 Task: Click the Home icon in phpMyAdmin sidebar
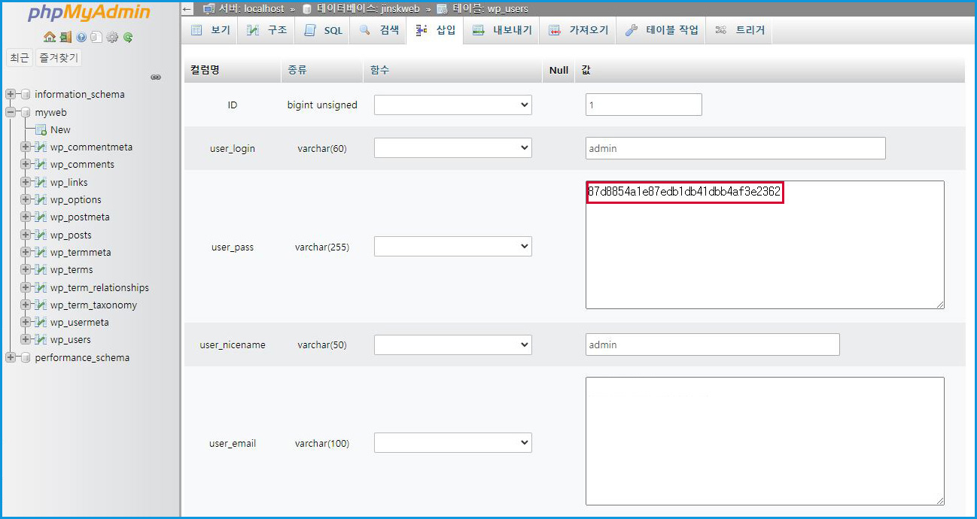(x=49, y=37)
